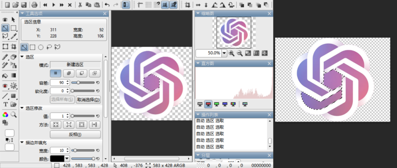Set selection mode to subtract (third mode button)
Viewport: 397px width, 168px height.
click(x=82, y=74)
